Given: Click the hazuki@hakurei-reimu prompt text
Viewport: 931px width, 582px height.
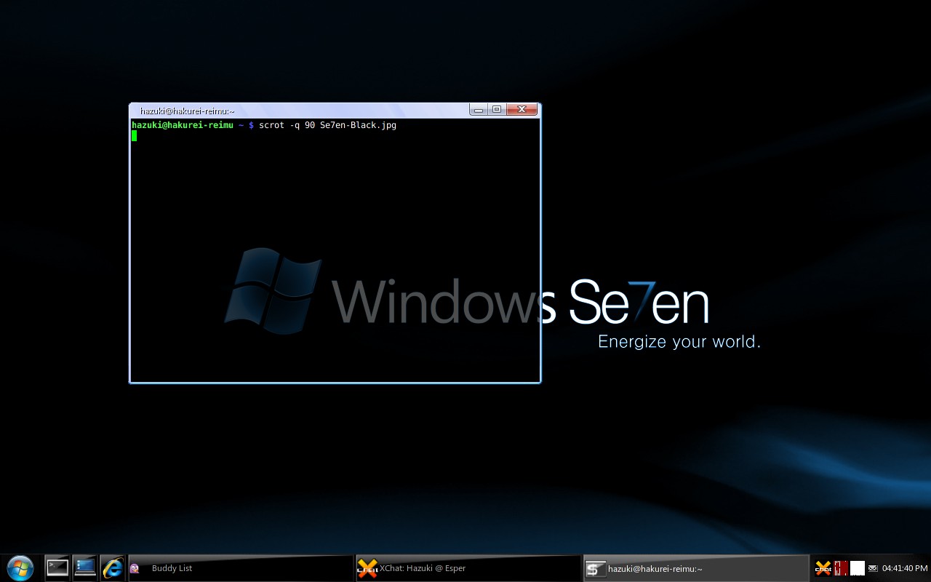Looking at the screenshot, I should pos(183,125).
